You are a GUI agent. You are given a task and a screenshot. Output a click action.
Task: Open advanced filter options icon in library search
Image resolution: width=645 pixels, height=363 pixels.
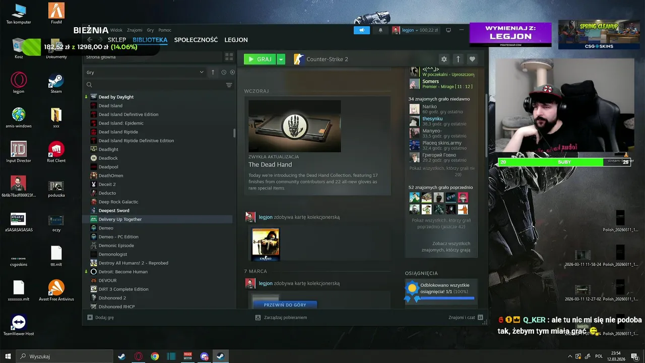click(x=229, y=85)
